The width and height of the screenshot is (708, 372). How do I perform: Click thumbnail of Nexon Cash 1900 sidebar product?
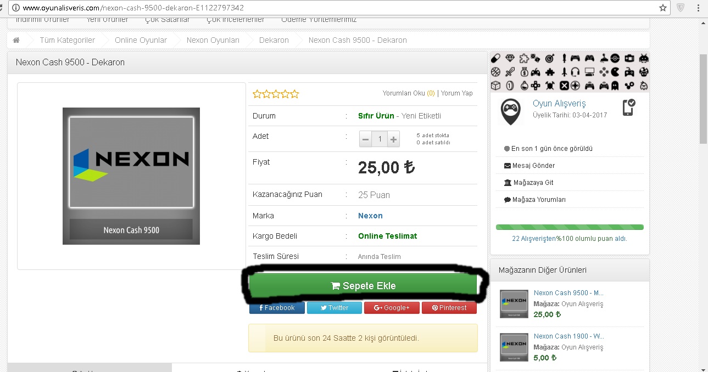click(514, 347)
